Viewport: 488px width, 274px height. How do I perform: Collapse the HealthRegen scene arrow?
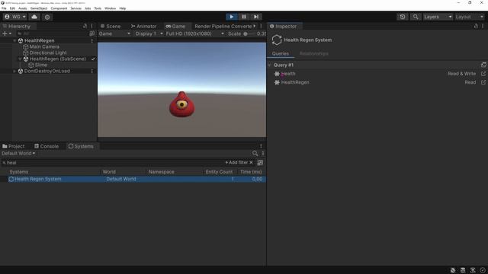tap(14, 40)
